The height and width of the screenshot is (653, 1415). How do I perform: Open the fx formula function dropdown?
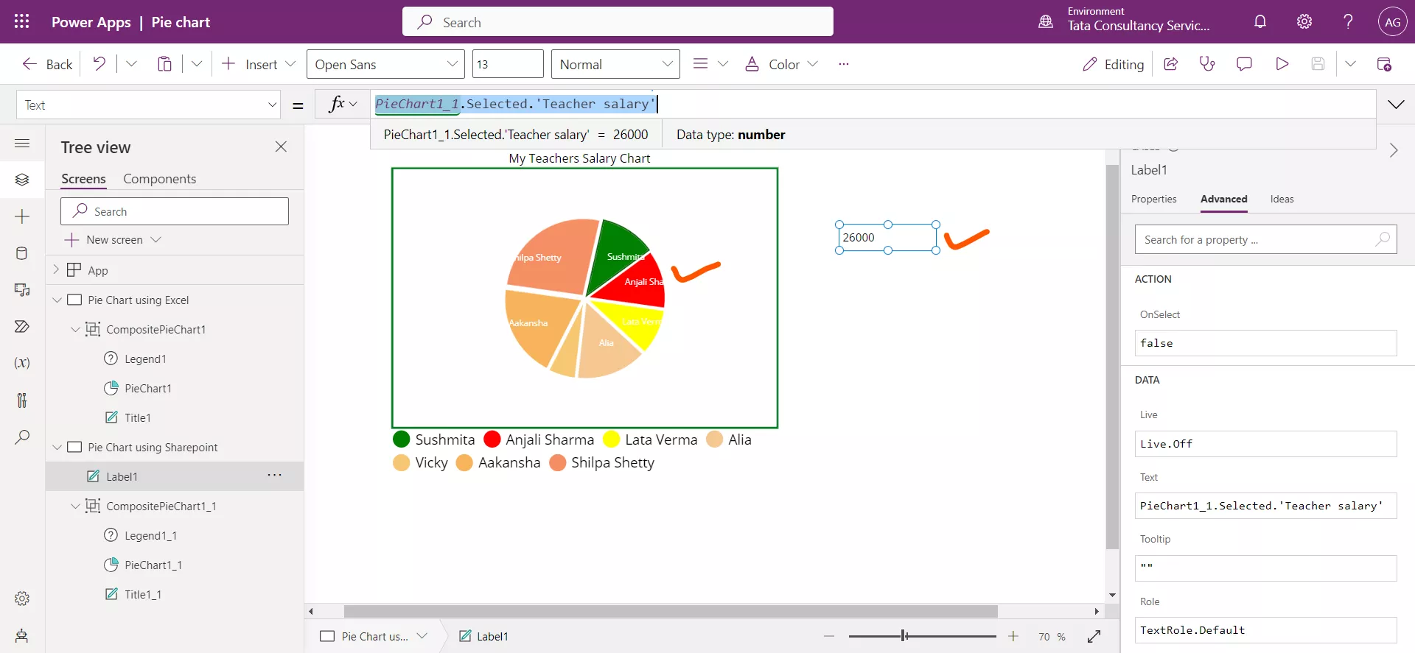point(343,104)
